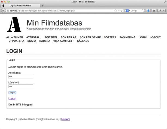Click the Min Filmdatabas heading
Screen dimensions: 167x129
point(54,23)
